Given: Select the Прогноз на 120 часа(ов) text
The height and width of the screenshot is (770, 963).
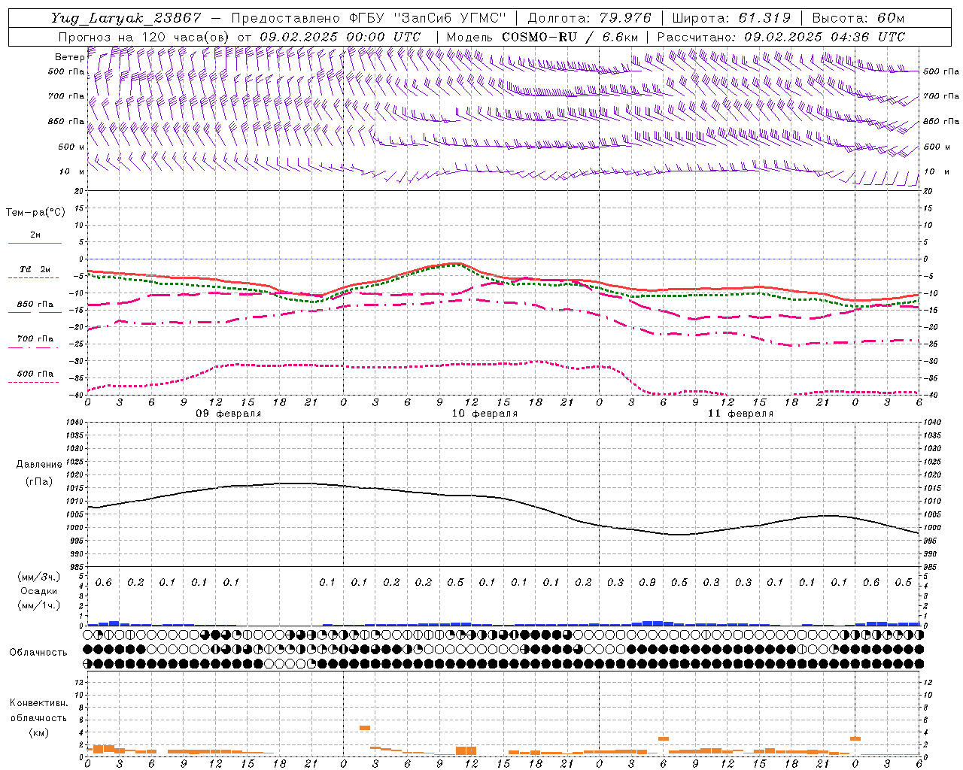Looking at the screenshot, I should (144, 37).
